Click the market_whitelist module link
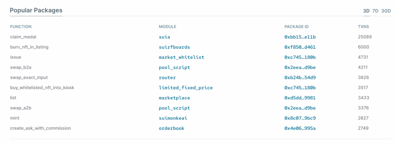 [181, 57]
